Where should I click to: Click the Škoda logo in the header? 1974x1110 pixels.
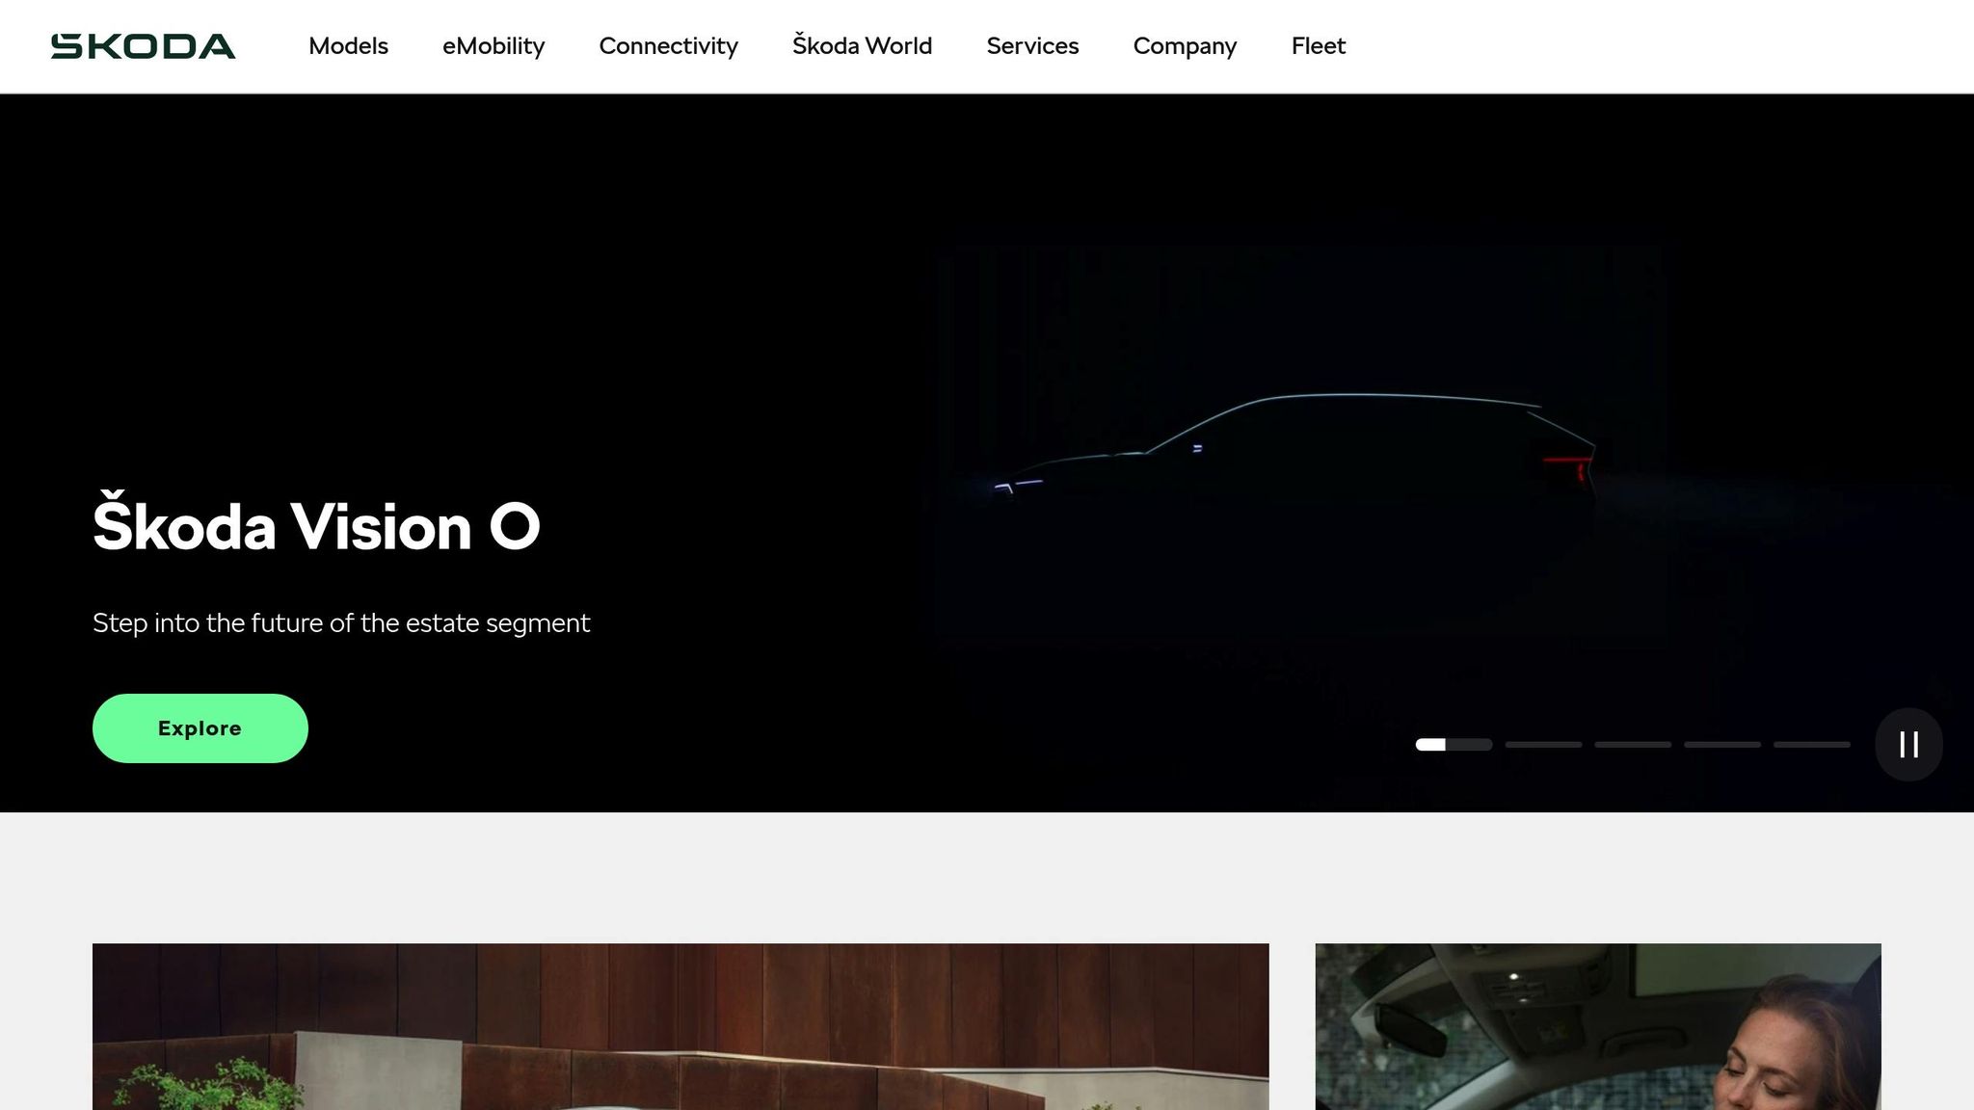pyautogui.click(x=143, y=46)
